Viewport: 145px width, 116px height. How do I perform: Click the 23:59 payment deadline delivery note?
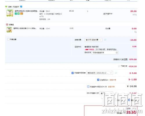pyautogui.click(x=106, y=49)
